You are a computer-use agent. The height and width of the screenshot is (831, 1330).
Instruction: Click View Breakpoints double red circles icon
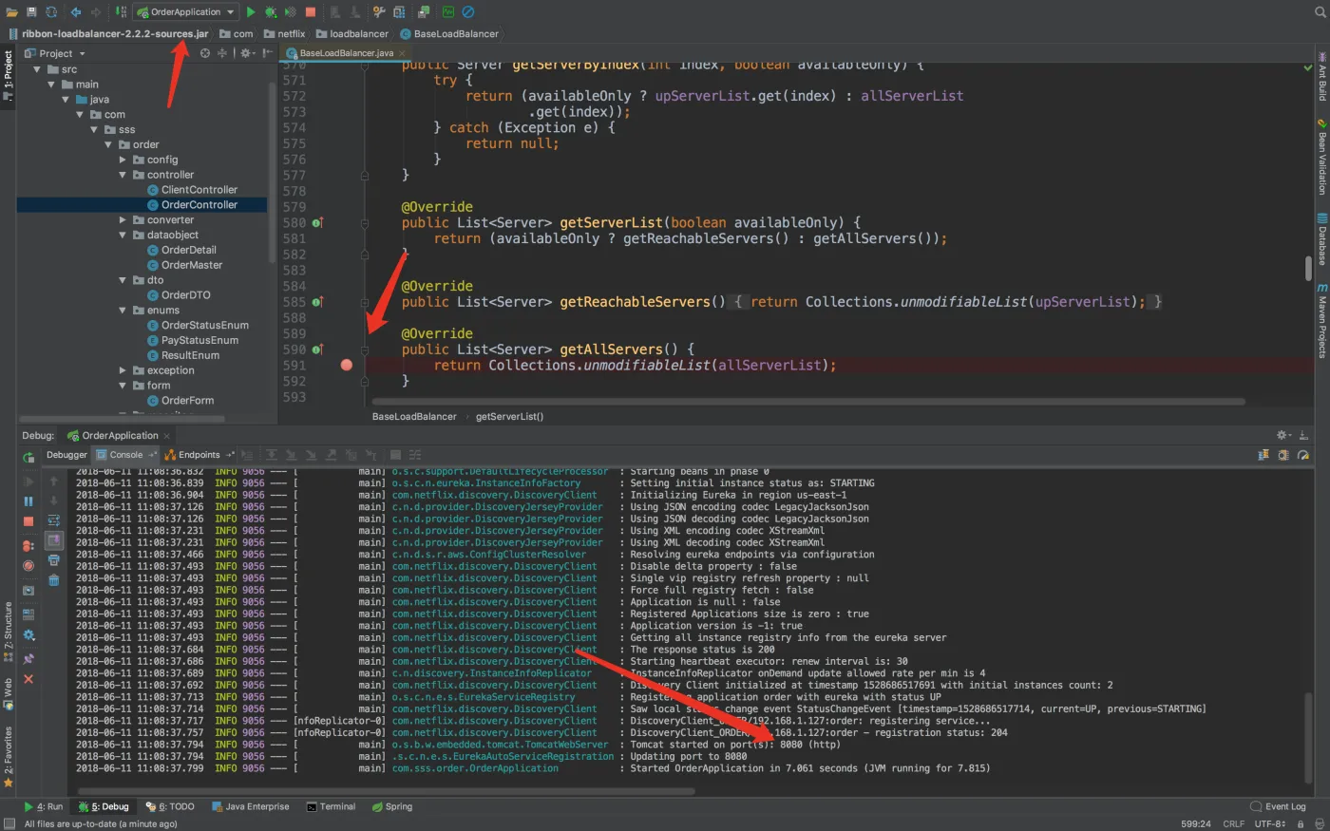(x=28, y=545)
